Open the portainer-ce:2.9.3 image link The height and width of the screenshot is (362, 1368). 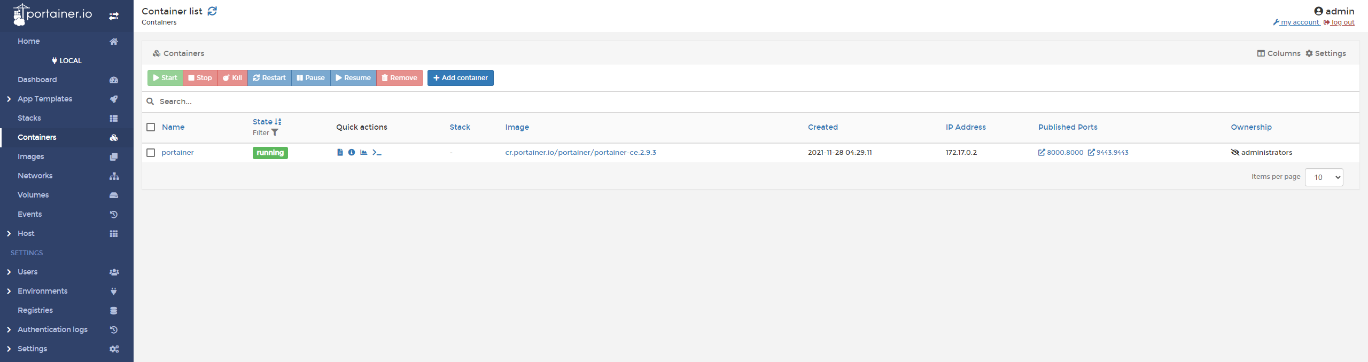[x=581, y=153]
